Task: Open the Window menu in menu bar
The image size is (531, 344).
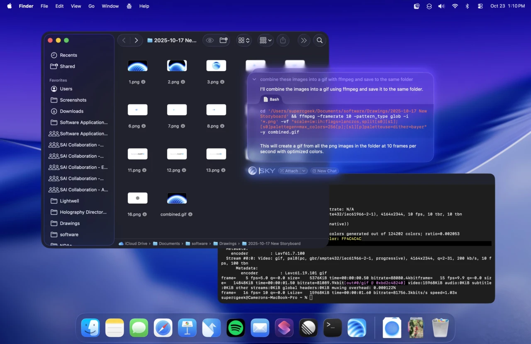Action: point(110,6)
